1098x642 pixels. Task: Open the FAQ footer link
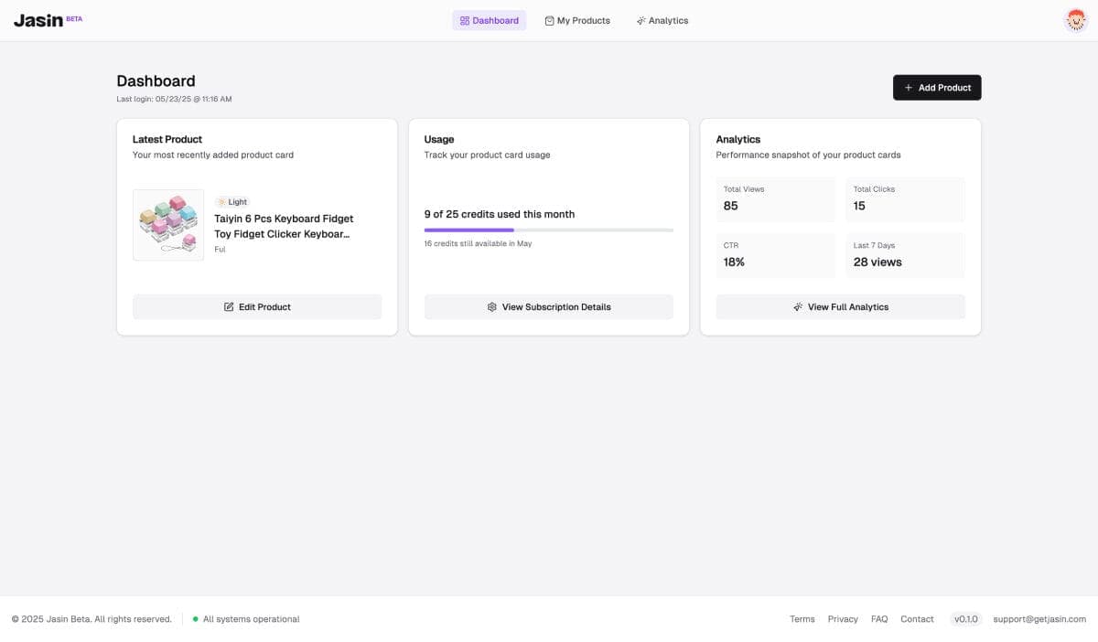(879, 619)
